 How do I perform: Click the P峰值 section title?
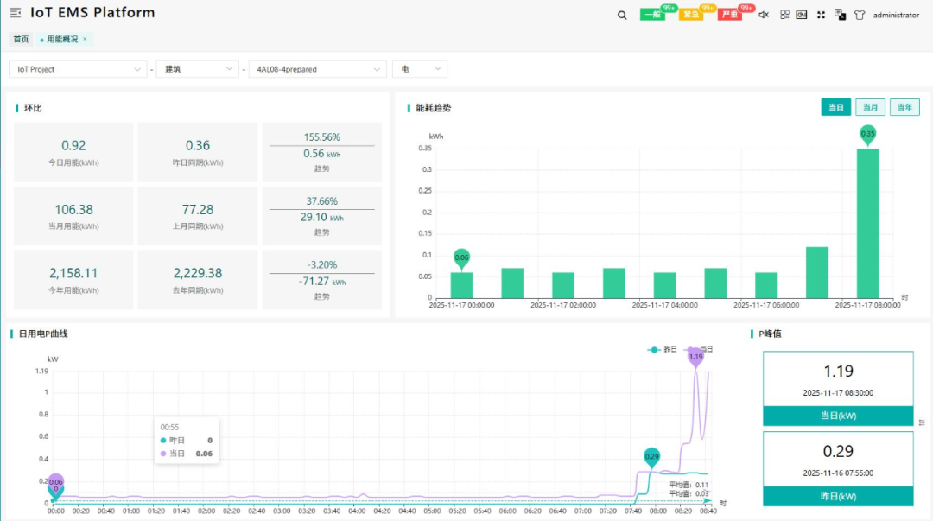point(770,334)
